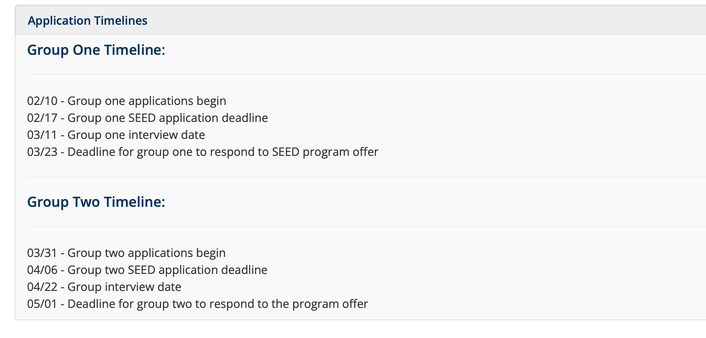The width and height of the screenshot is (706, 338).
Task: Click 'Group two applications begin' text
Action: pos(146,253)
